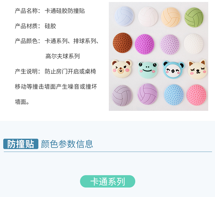Click the 高尔夫球系列 text line
The image size is (215, 197).
pos(62,56)
